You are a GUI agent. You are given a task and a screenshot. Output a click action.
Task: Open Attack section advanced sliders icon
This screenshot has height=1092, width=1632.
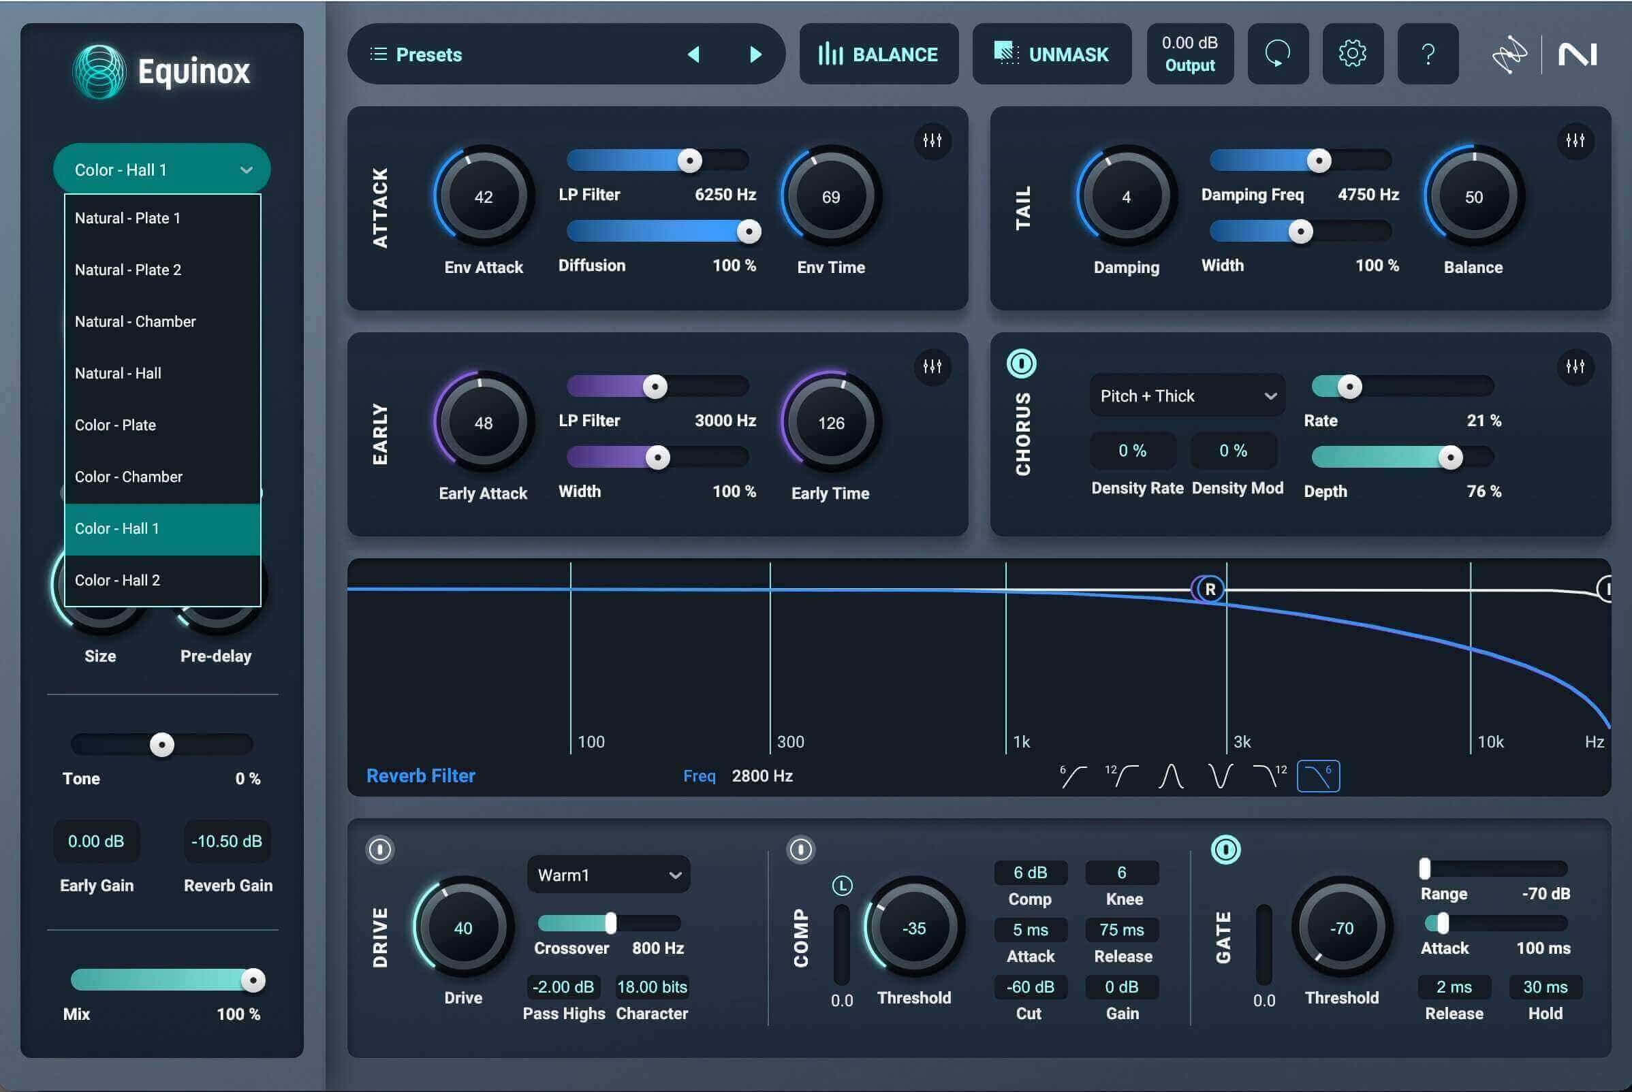click(932, 141)
